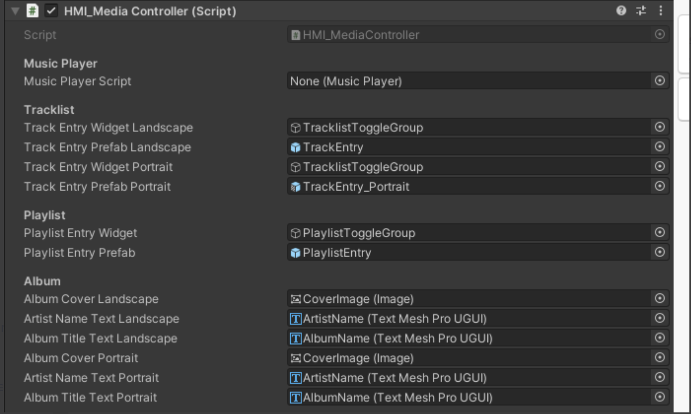Open object picker for Music Player Script
Screen dimensions: 691x414
(x=660, y=81)
